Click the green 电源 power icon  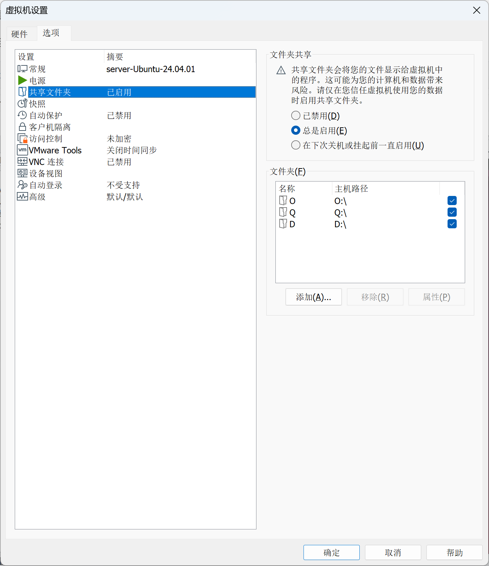point(22,81)
